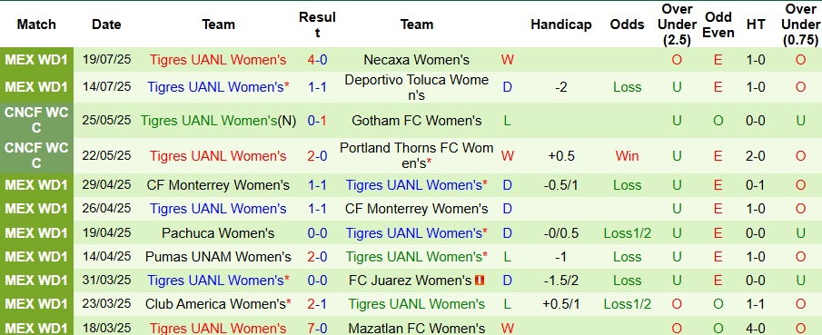The width and height of the screenshot is (822, 335).
Task: Click the MEX WD1 league badge for 19/07/25
Action: (x=36, y=60)
